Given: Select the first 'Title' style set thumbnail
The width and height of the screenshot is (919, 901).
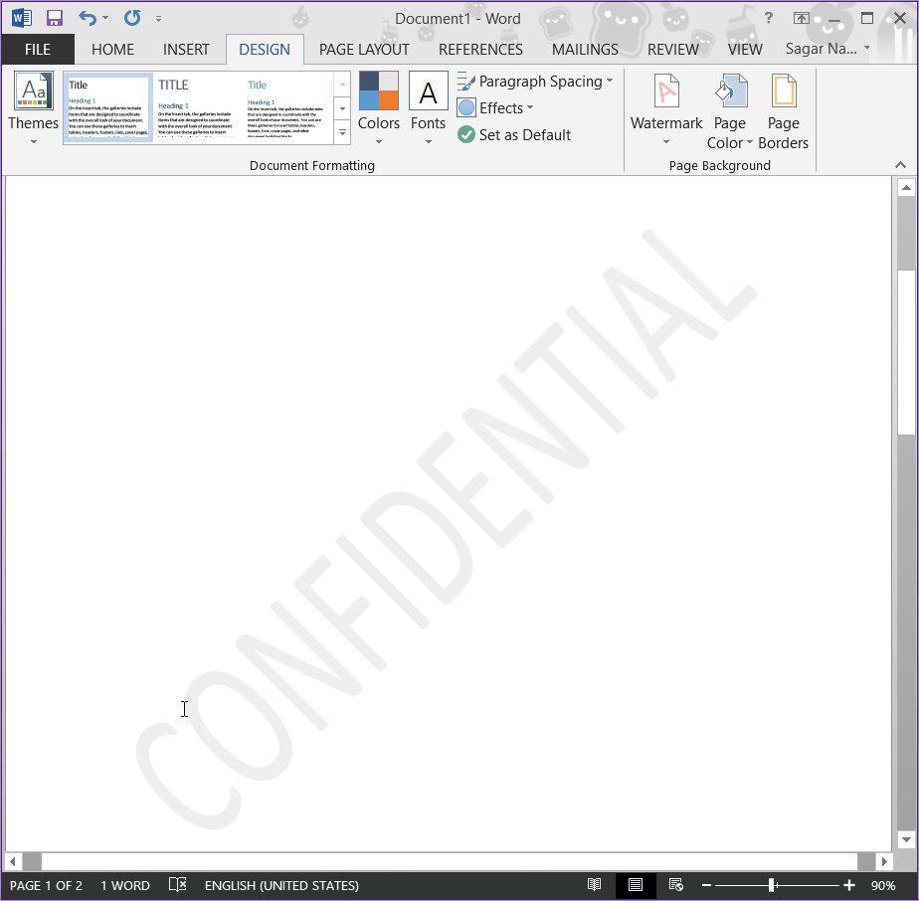Looking at the screenshot, I should point(107,107).
